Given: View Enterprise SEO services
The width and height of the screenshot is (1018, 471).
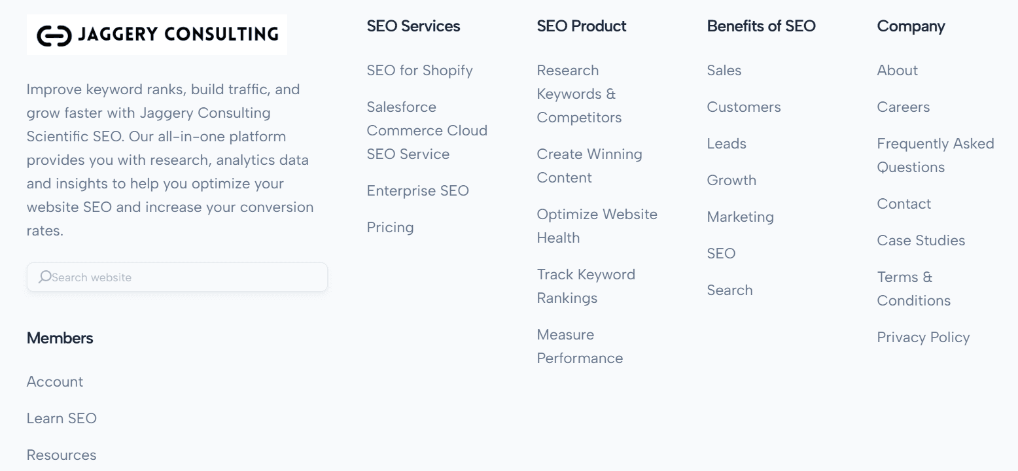Looking at the screenshot, I should pyautogui.click(x=418, y=190).
